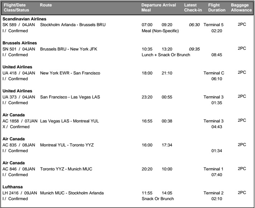Image resolution: width=255 pixels, height=208 pixels.
Task: Click the New York EWR - San Francisco route
Action: pos(70,73)
